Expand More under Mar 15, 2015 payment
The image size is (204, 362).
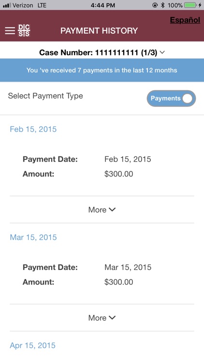coord(102,318)
